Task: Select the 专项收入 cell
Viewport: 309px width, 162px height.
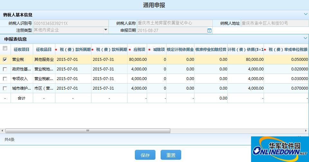Action: 22,79
